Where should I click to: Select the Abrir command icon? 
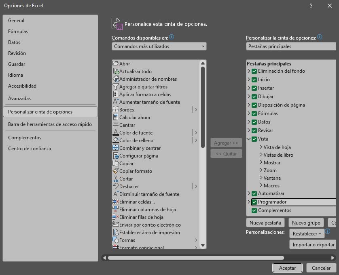click(x=116, y=63)
